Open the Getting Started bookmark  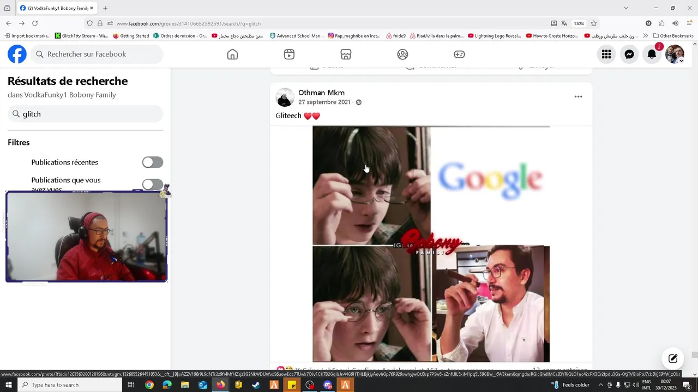coord(131,36)
